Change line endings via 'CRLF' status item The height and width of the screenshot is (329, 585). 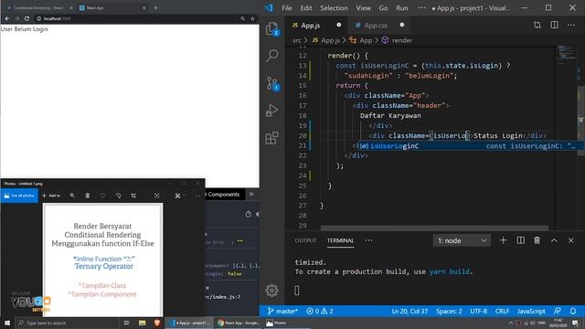click(x=502, y=311)
